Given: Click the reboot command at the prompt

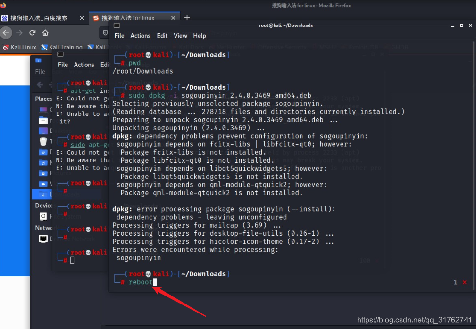Looking at the screenshot, I should point(140,282).
